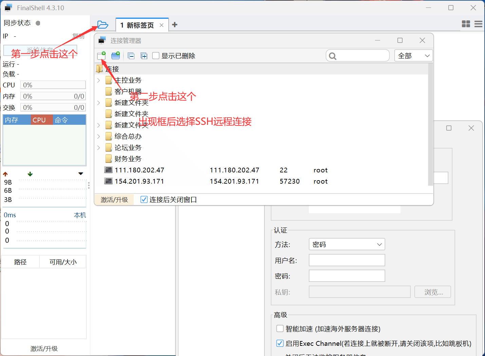Click the CPU usage bar
485x356 pixels.
pos(53,85)
